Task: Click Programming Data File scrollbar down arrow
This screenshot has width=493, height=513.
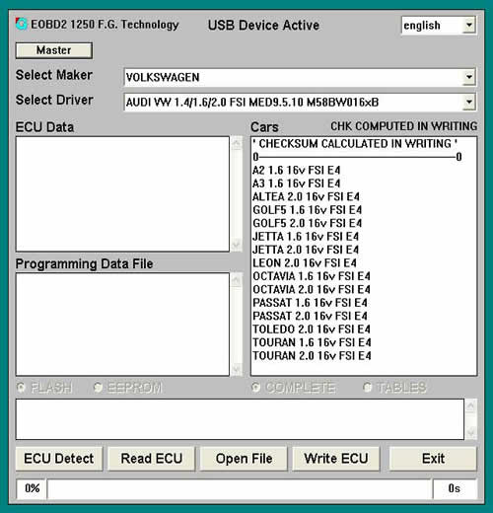Action: [237, 369]
